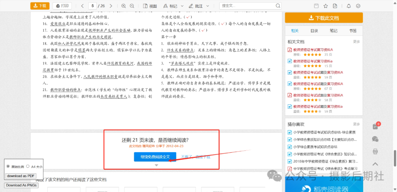Click the WeChat icon on right sidebar

pyautogui.click(x=375, y=139)
